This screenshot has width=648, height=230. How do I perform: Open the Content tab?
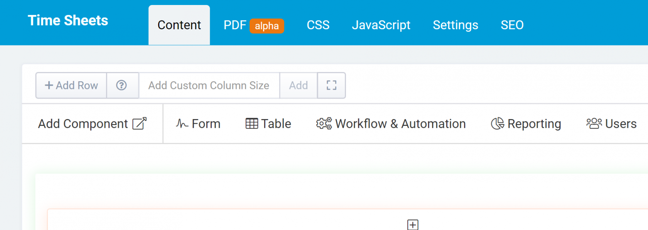coord(179,25)
